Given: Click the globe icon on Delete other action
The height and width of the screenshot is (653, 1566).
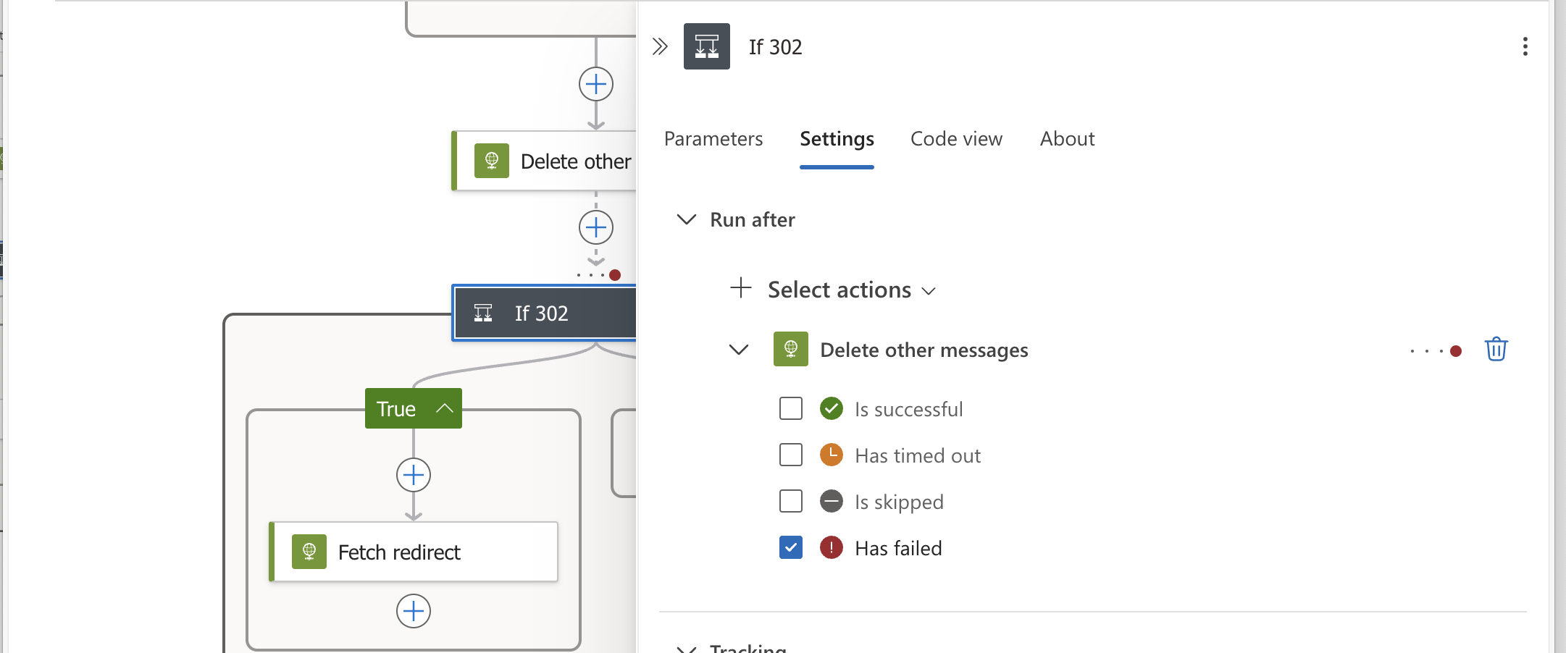Looking at the screenshot, I should coord(493,161).
